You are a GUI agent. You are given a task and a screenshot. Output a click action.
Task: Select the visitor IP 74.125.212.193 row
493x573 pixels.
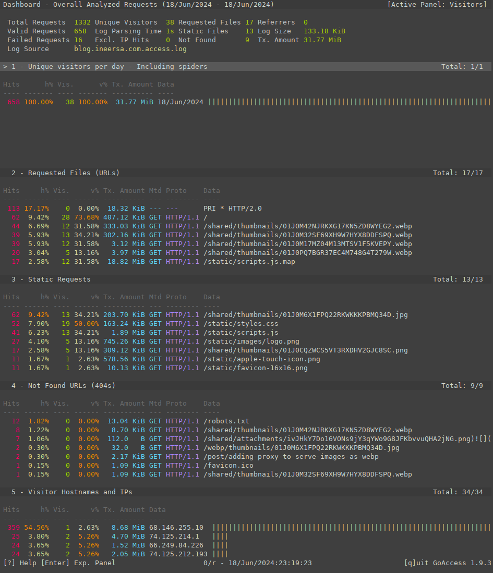click(x=246, y=554)
